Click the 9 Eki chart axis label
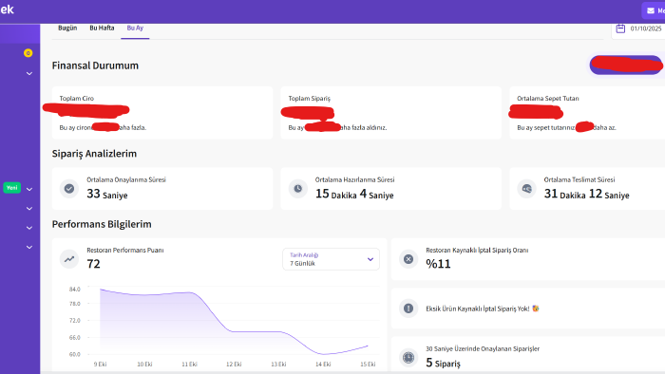Viewport: 665px width, 374px height. (x=100, y=365)
